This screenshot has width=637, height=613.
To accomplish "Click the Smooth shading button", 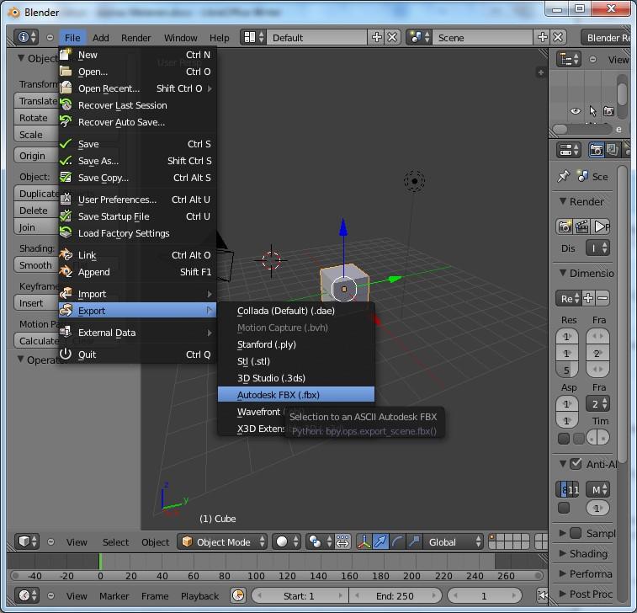I will coord(35,265).
